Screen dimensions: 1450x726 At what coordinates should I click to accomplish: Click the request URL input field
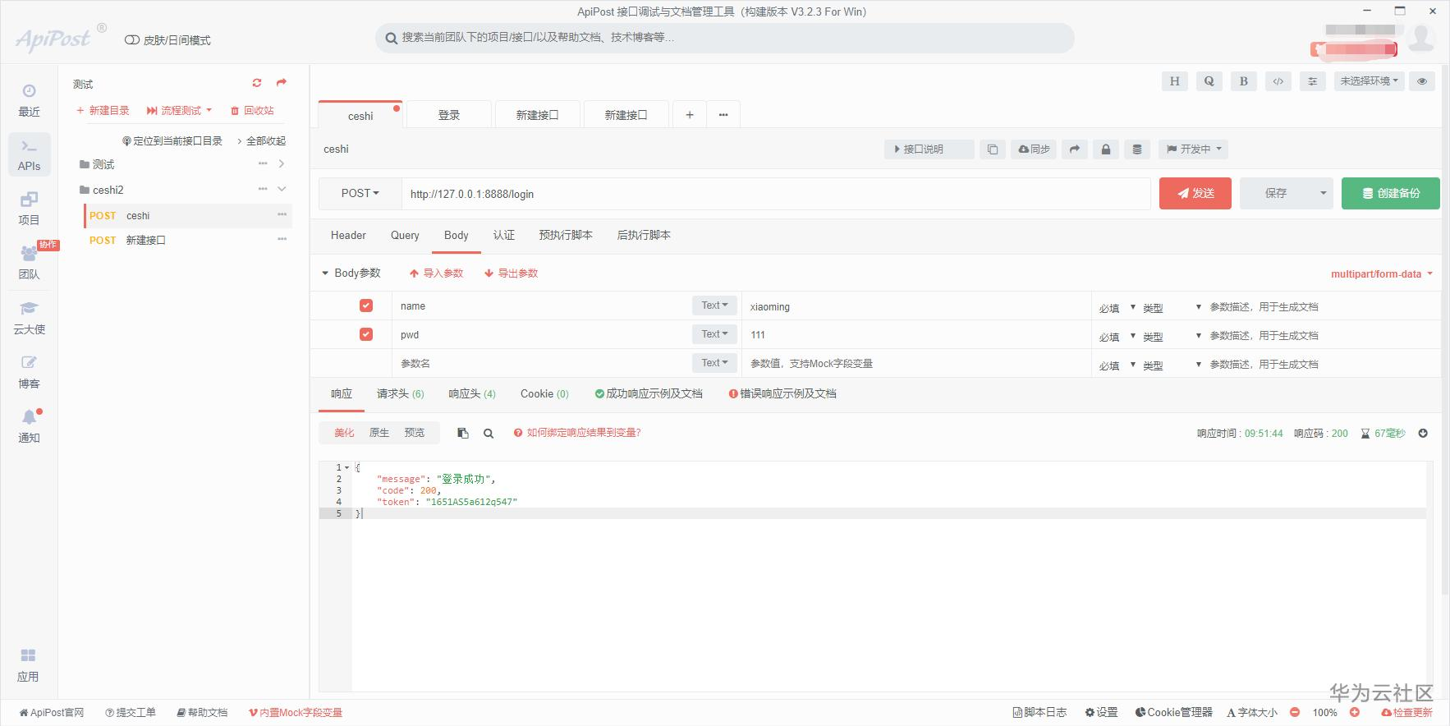(776, 194)
